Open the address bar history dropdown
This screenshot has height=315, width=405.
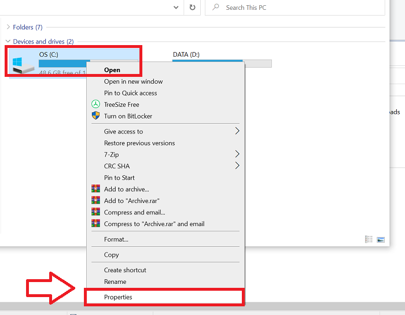point(176,8)
